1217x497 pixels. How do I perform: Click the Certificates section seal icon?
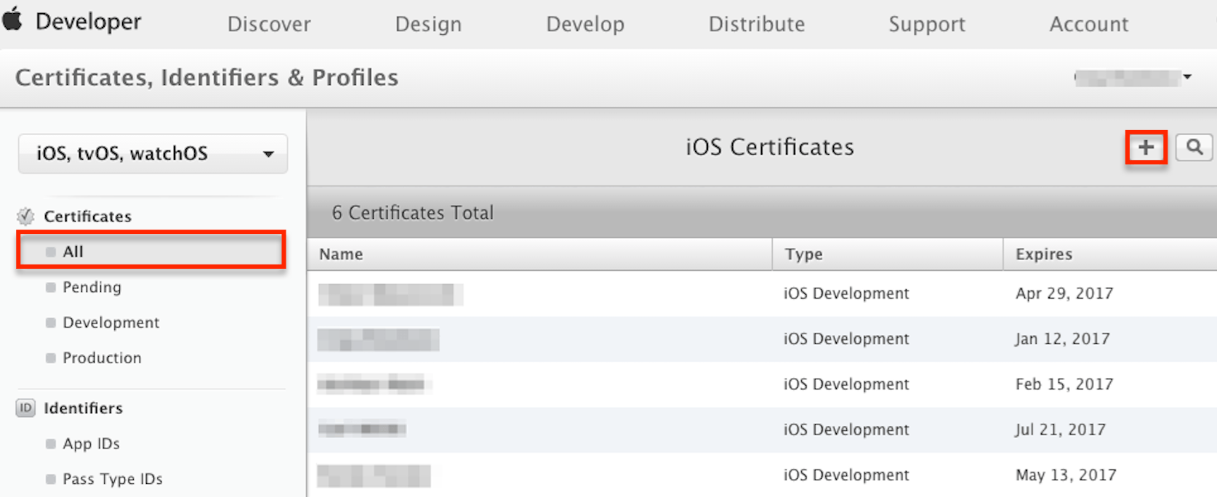(25, 216)
